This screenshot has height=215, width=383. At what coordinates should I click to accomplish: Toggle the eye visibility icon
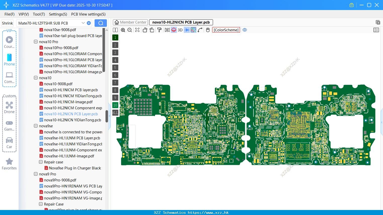[245, 30]
